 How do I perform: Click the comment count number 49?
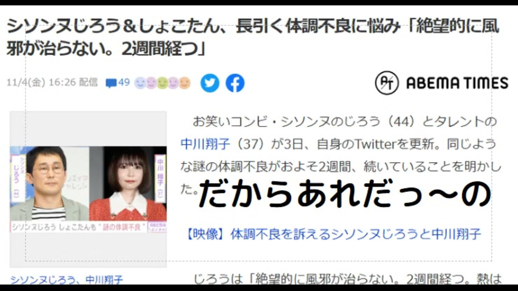tap(124, 82)
